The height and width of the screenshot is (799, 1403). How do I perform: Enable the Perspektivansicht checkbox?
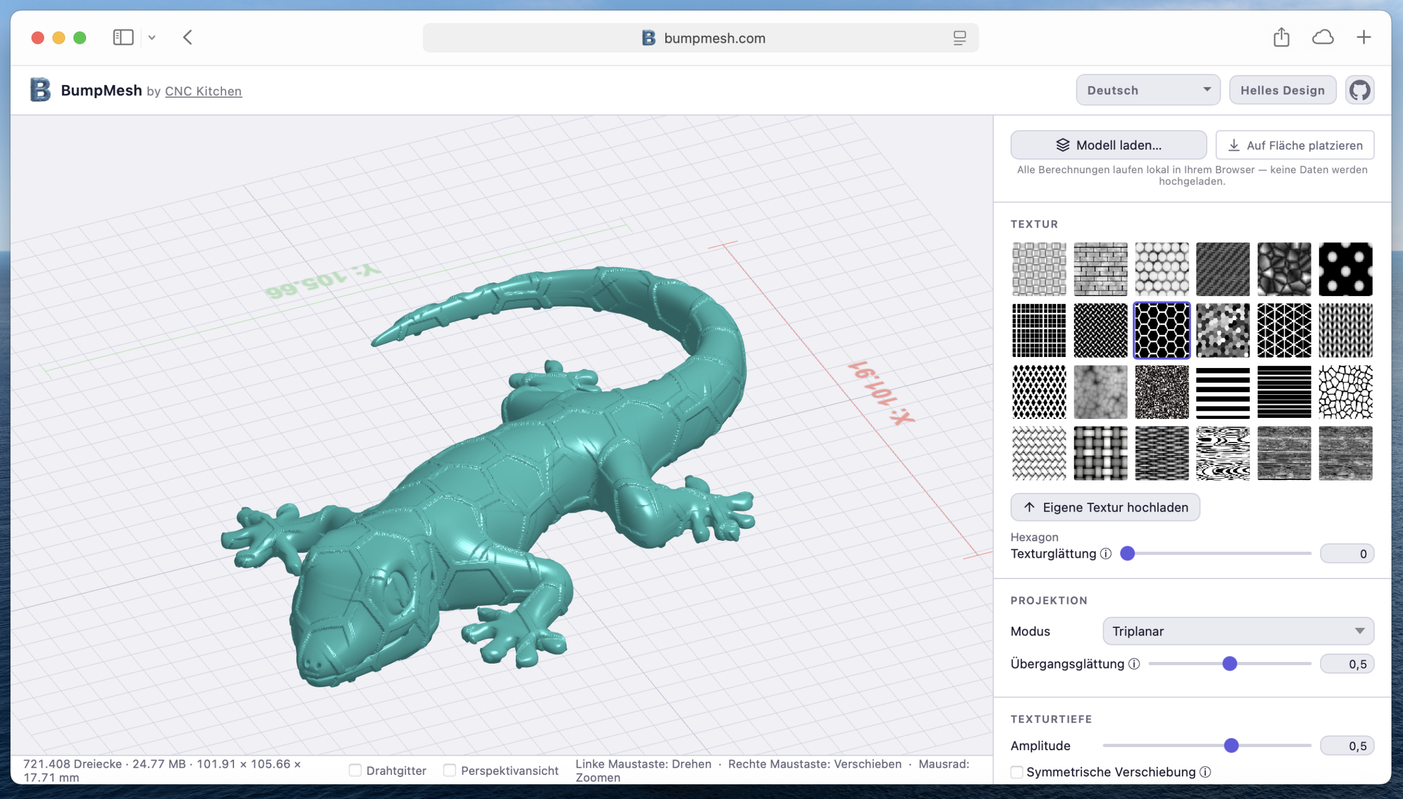point(449,770)
